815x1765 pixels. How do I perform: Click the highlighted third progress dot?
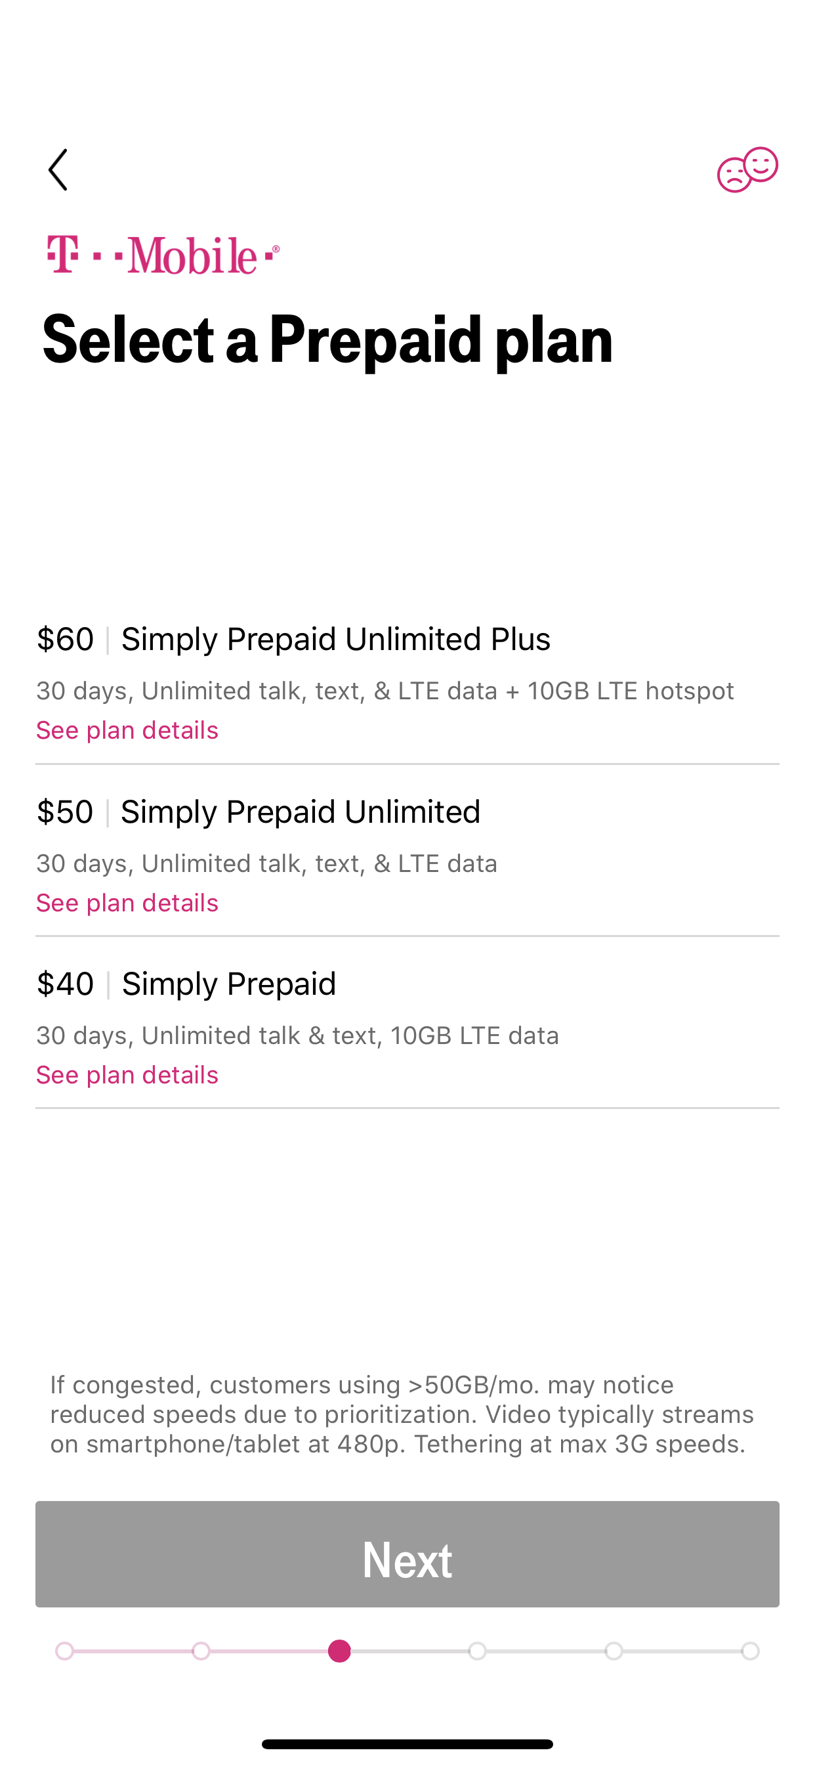point(340,1651)
